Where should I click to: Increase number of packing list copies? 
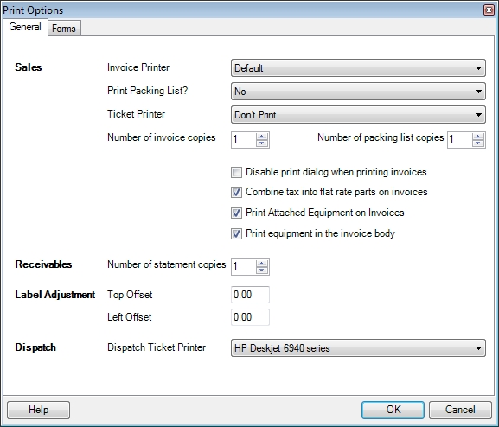click(478, 137)
